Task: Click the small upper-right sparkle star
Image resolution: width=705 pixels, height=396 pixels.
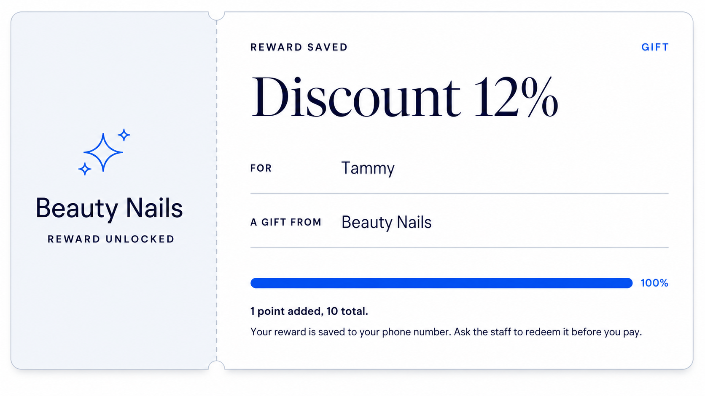Action: (x=124, y=135)
